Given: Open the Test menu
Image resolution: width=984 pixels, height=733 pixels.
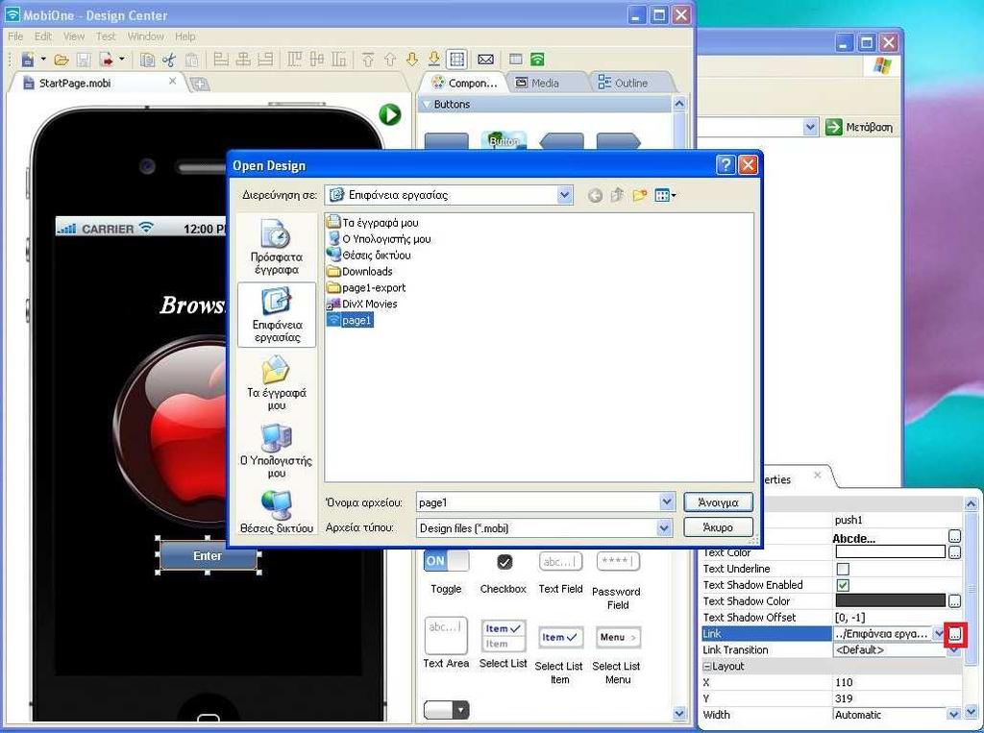Looking at the screenshot, I should 106,37.
